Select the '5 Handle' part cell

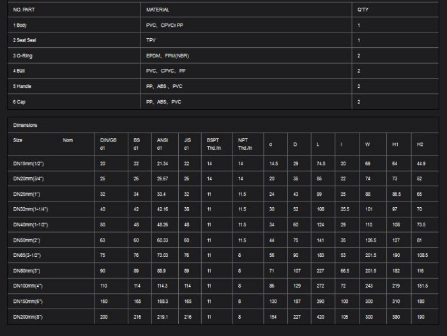(x=24, y=86)
